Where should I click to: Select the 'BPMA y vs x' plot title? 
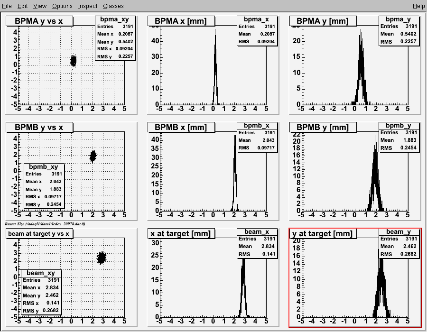click(39, 21)
